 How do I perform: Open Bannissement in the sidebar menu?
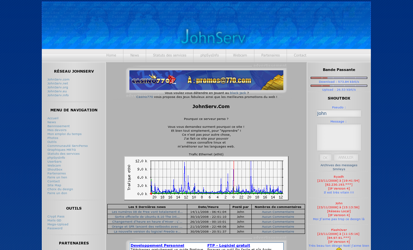point(59,126)
